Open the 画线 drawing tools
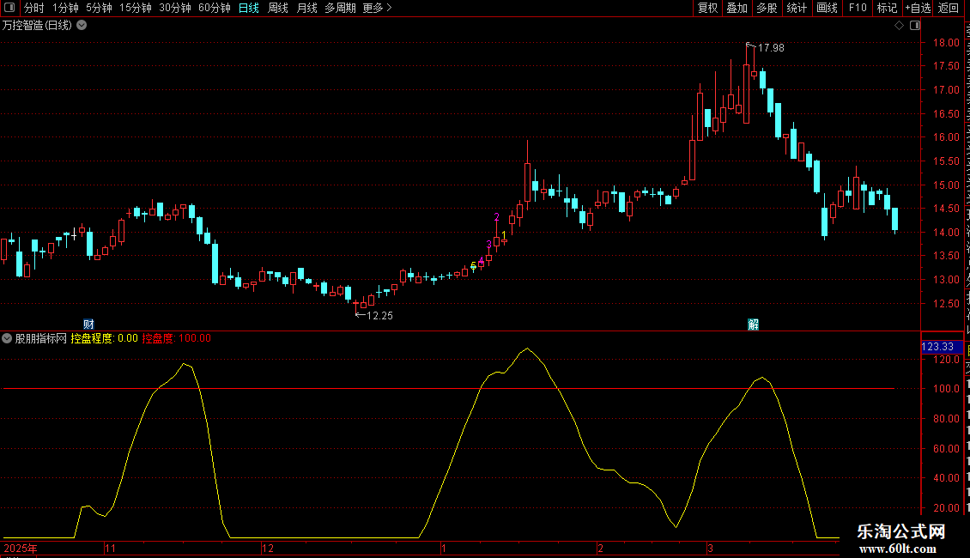This screenshot has width=970, height=558. point(828,8)
